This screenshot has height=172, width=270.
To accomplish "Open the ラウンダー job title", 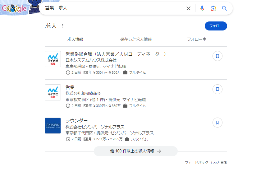I will point(76,121).
